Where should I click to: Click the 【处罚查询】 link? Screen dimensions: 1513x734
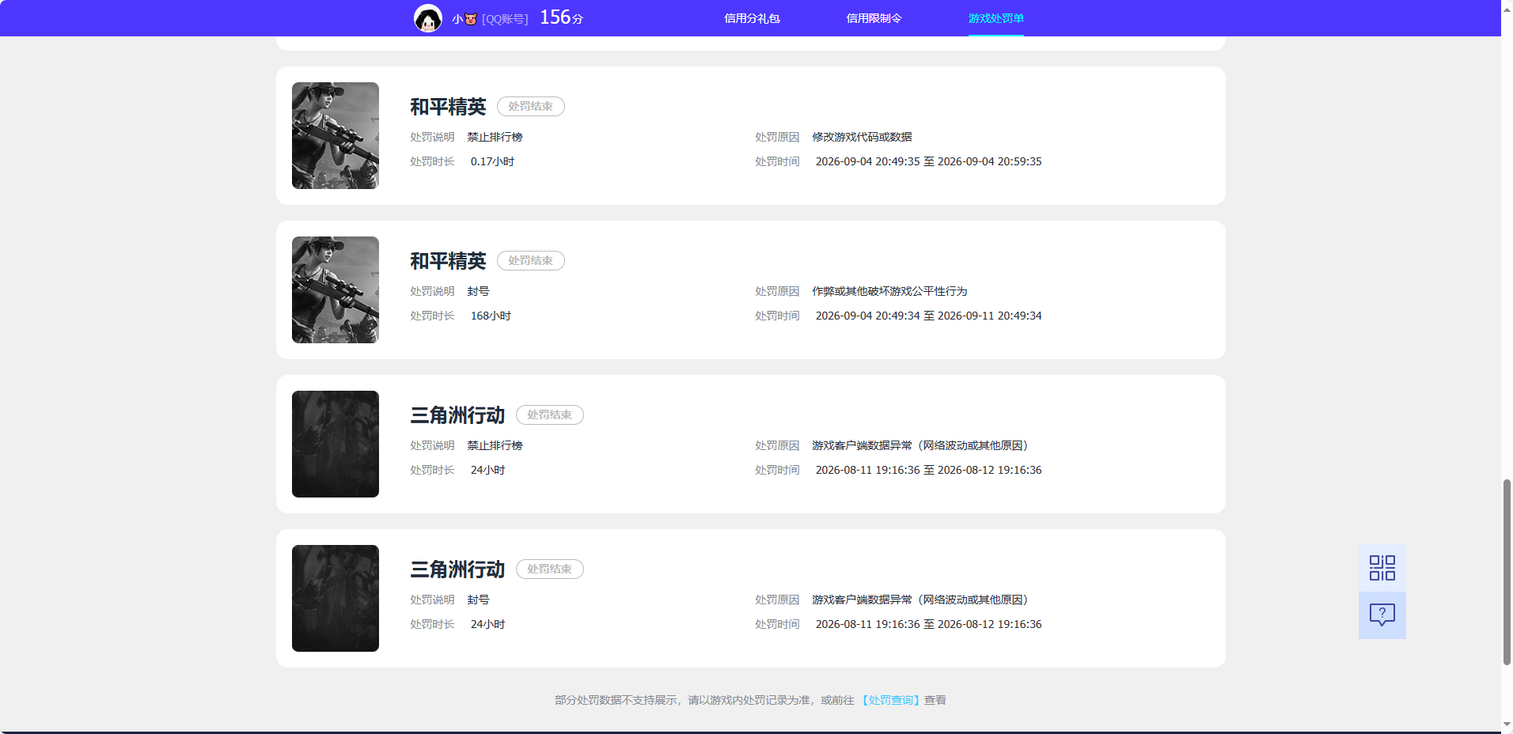(x=890, y=700)
